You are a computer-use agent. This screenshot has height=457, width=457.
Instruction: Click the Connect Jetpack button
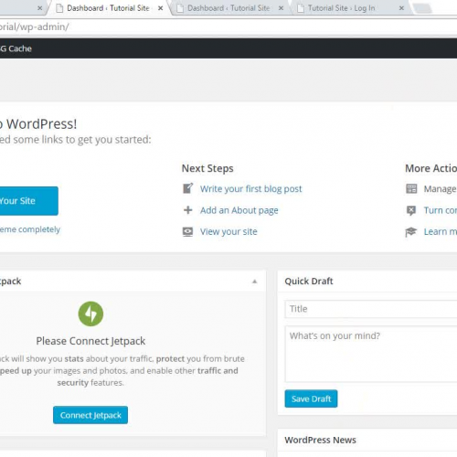click(x=90, y=415)
